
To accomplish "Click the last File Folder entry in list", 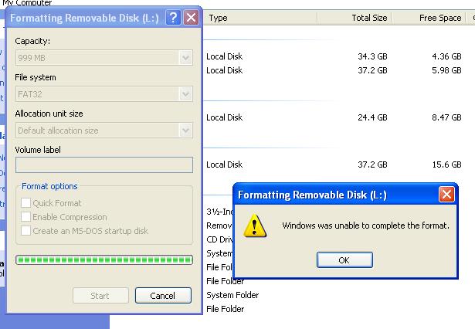I will pyautogui.click(x=225, y=309).
